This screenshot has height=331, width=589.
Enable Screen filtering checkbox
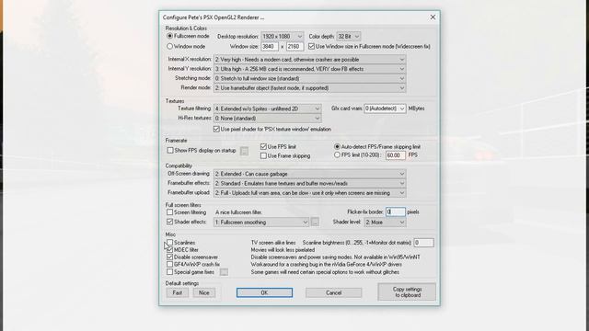[x=169, y=212]
